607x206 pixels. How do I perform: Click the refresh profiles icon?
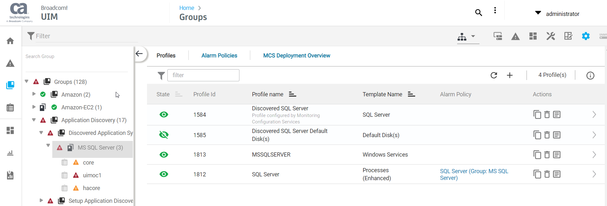[x=494, y=75]
